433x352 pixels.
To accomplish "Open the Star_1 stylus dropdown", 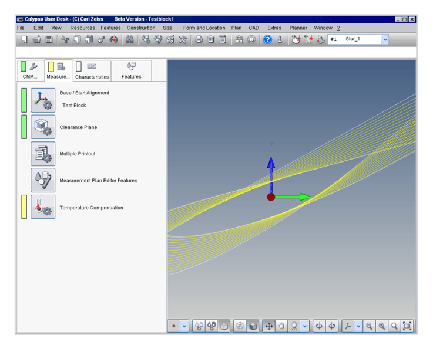I will click(385, 39).
